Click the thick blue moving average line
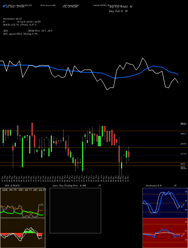Viewport: 188px width, 248px height. (x=89, y=72)
